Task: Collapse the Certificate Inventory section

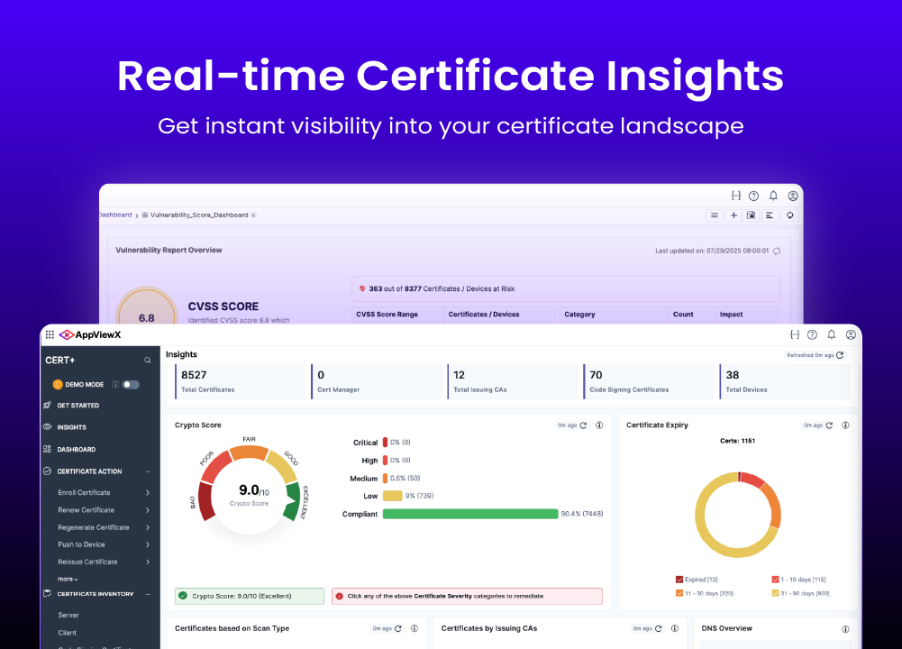Action: pyautogui.click(x=148, y=594)
